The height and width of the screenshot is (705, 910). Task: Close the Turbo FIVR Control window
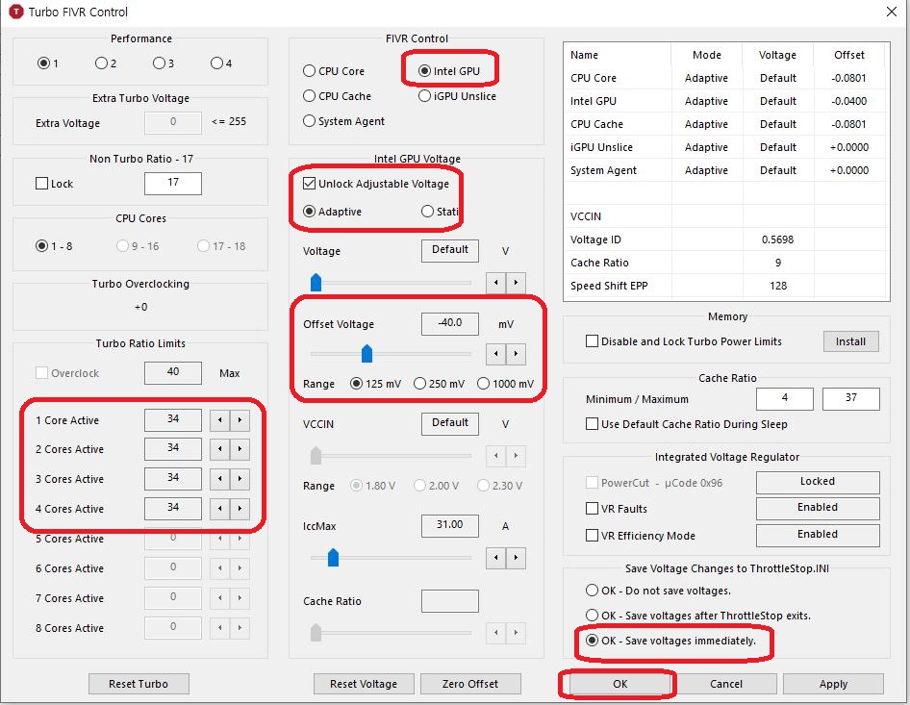click(892, 12)
